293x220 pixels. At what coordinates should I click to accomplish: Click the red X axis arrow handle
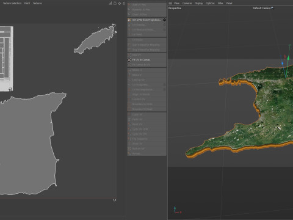(285, 57)
